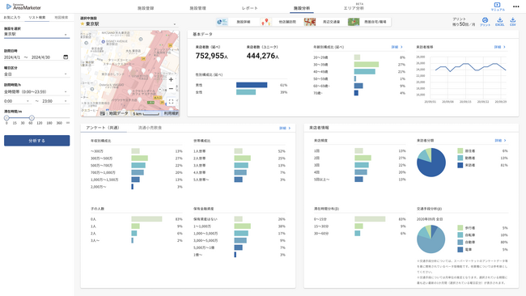The image size is (526, 296).
Task: Click the プリント printer icon
Action: pos(485,22)
